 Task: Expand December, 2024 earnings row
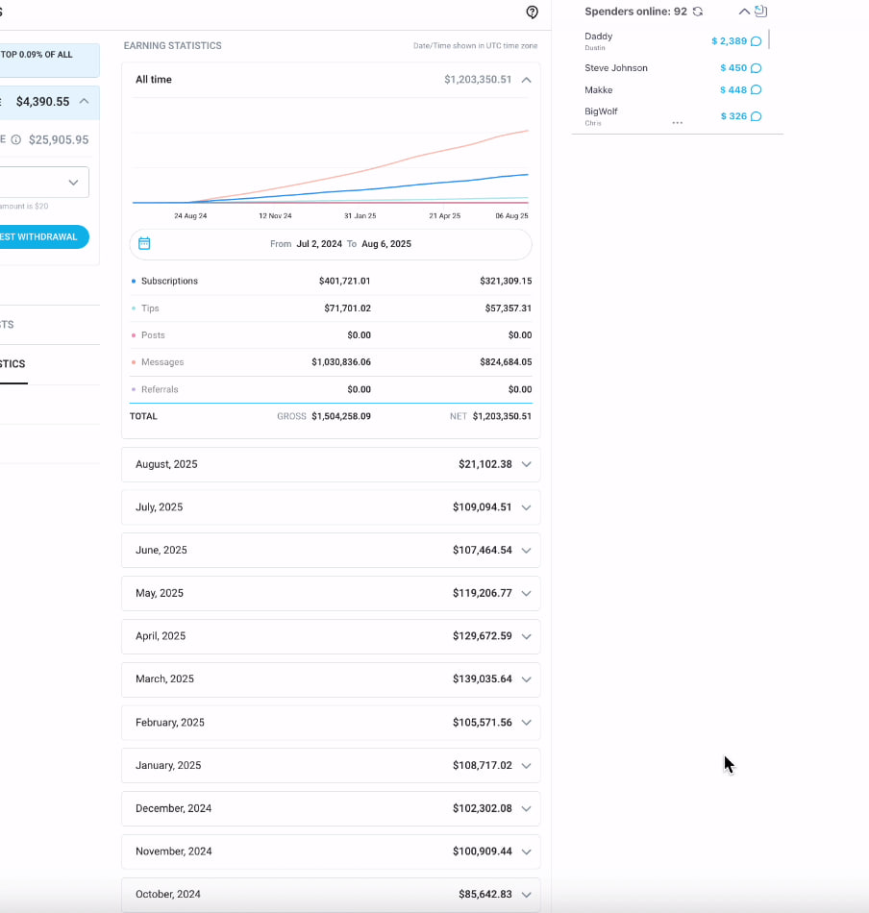coord(525,809)
